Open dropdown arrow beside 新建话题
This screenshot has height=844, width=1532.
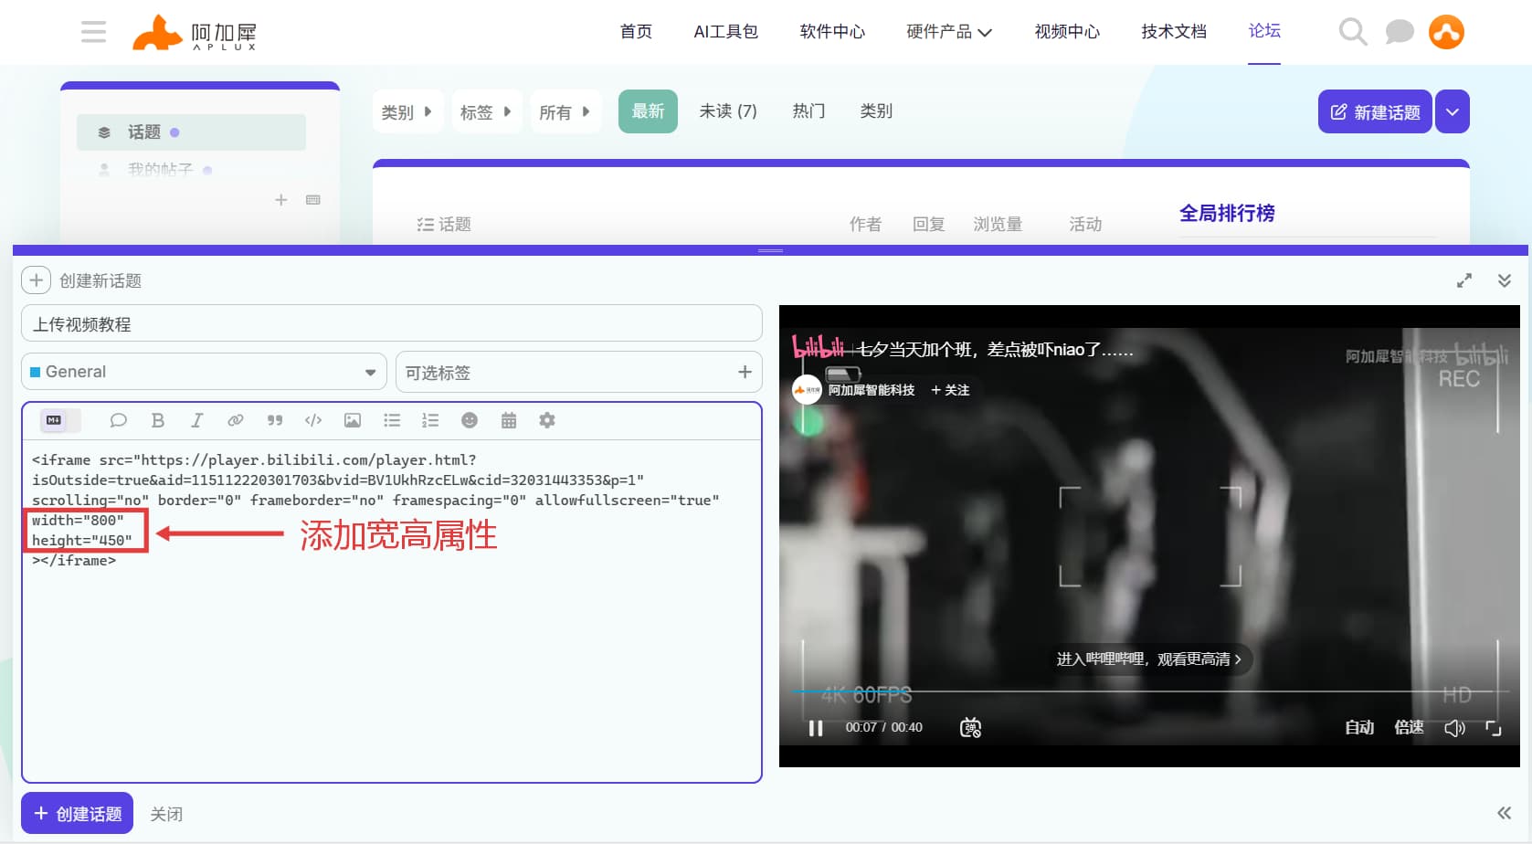[x=1452, y=111]
